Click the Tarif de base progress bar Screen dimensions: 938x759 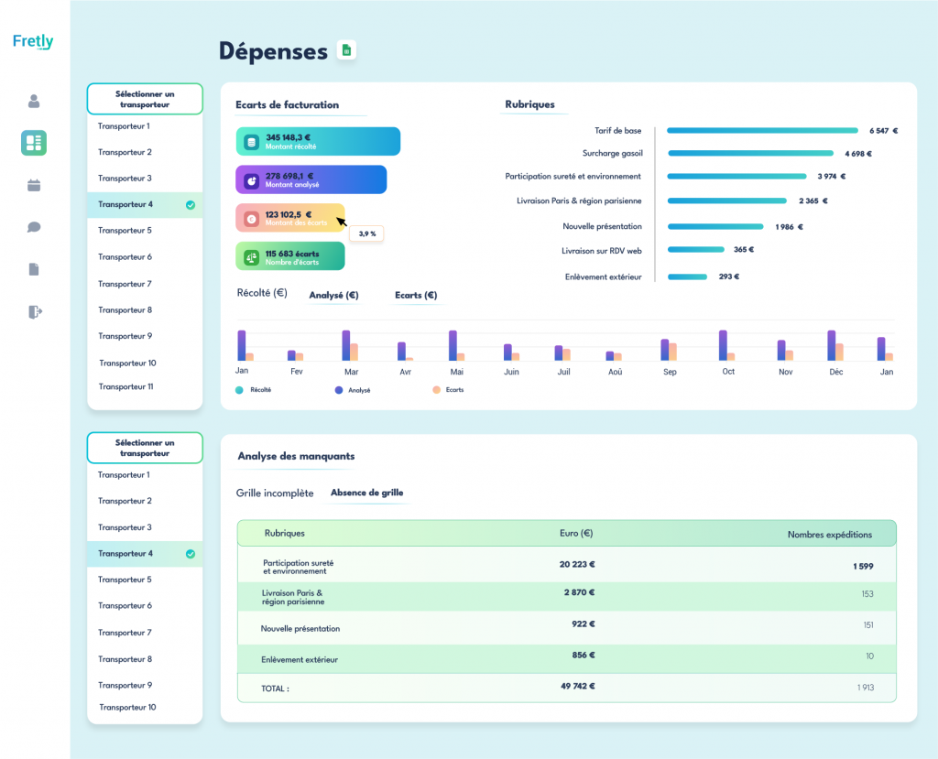(762, 131)
